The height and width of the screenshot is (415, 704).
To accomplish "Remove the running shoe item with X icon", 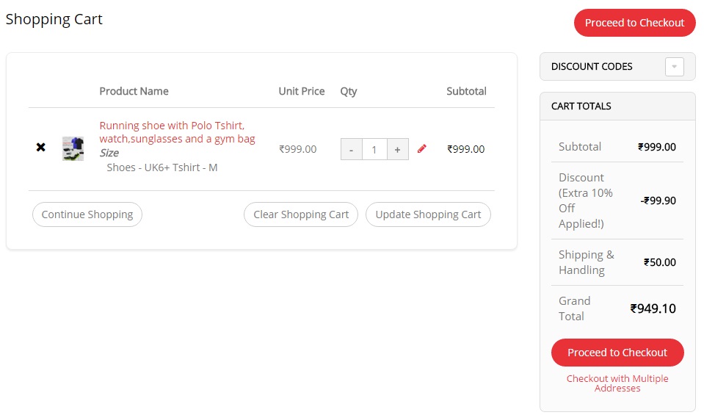I will (x=41, y=148).
